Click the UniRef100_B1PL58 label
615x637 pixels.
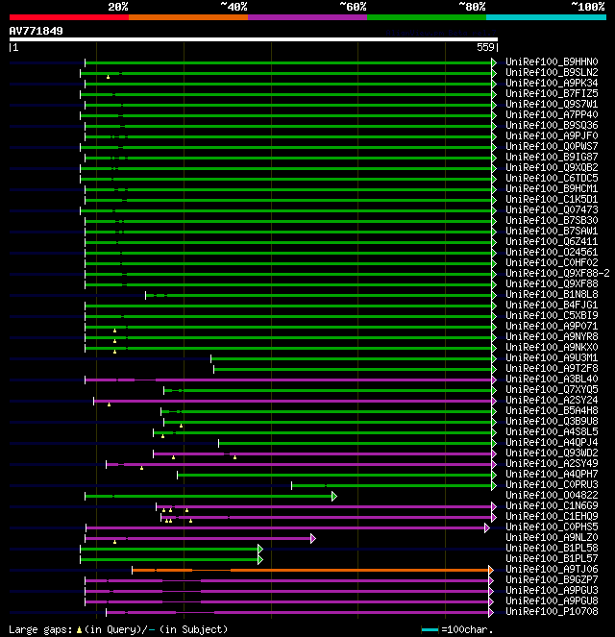(x=552, y=548)
